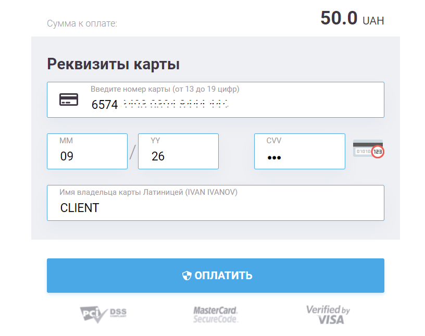Click the MasterCard SecureCode logo
Image resolution: width=425 pixels, height=336 pixels.
tap(216, 315)
